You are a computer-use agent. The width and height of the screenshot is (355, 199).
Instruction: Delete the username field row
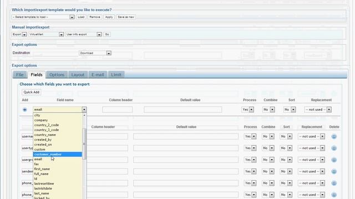pyautogui.click(x=334, y=137)
